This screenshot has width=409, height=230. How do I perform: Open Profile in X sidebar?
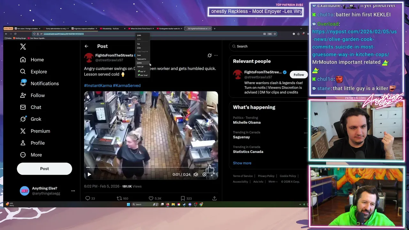click(32, 143)
